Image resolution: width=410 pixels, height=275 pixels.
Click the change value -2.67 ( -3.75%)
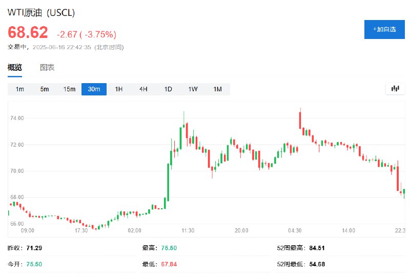pos(87,34)
